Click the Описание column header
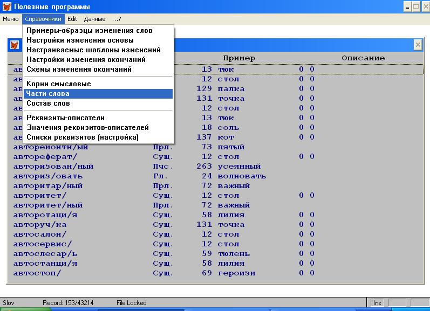The width and height of the screenshot is (430, 311). [x=363, y=58]
